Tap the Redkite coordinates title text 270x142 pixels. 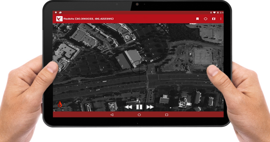89,19
